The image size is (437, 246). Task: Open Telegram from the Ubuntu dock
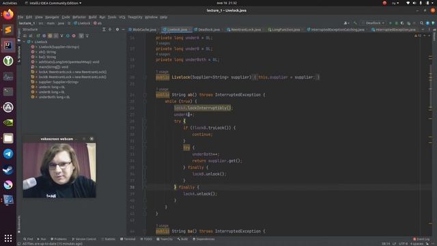point(8,154)
